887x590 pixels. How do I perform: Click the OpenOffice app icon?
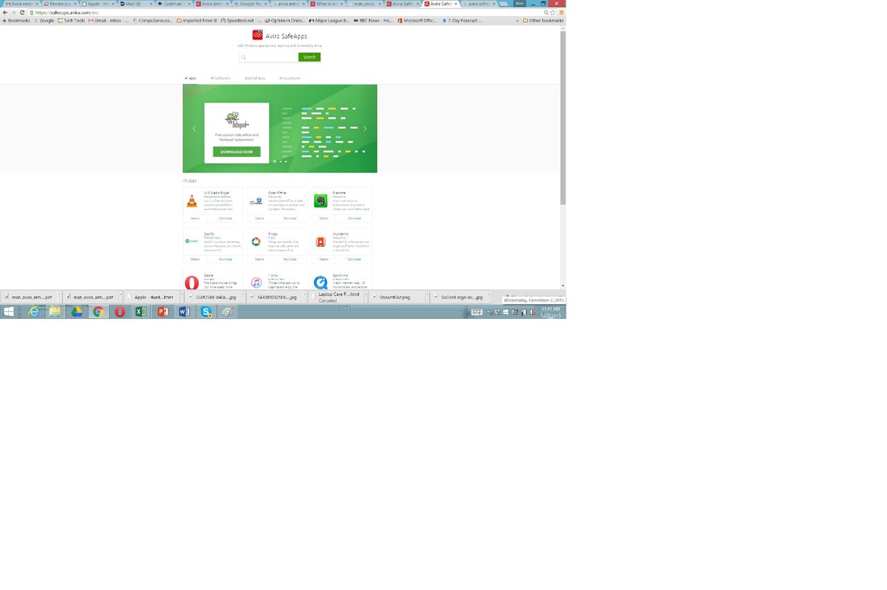click(256, 201)
